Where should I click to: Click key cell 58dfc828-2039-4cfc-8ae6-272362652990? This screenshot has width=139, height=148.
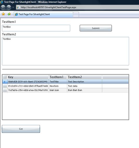(28, 82)
